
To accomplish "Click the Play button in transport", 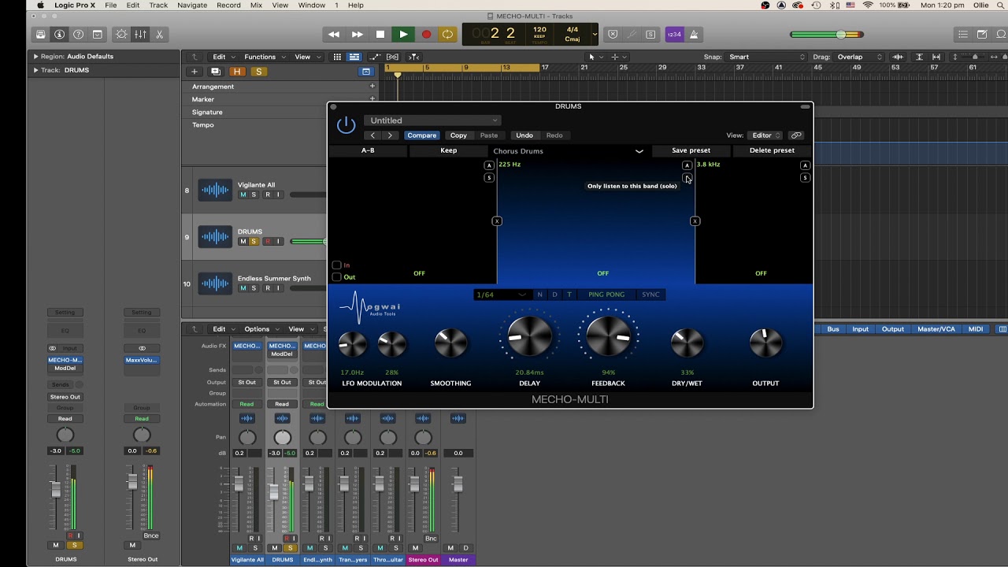I will pyautogui.click(x=403, y=35).
